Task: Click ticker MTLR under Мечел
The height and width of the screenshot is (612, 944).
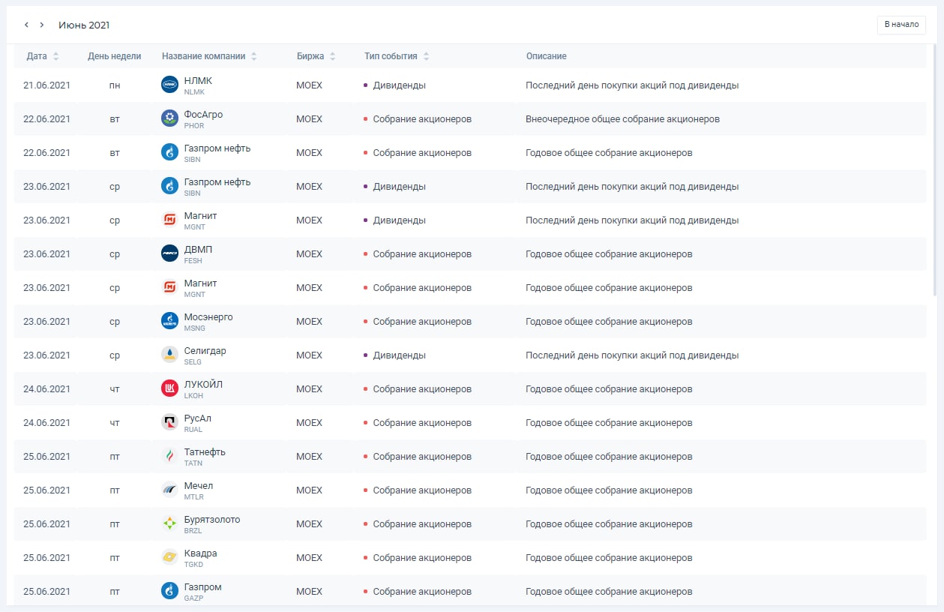Action: [193, 497]
